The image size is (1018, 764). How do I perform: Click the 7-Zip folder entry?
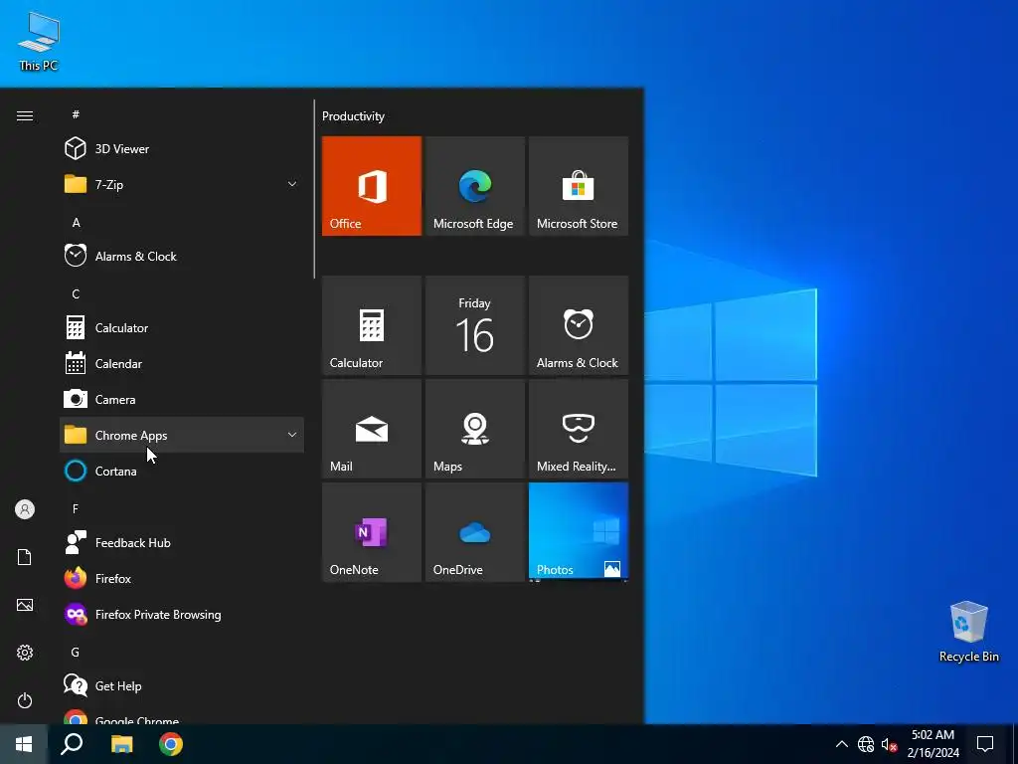coord(182,184)
